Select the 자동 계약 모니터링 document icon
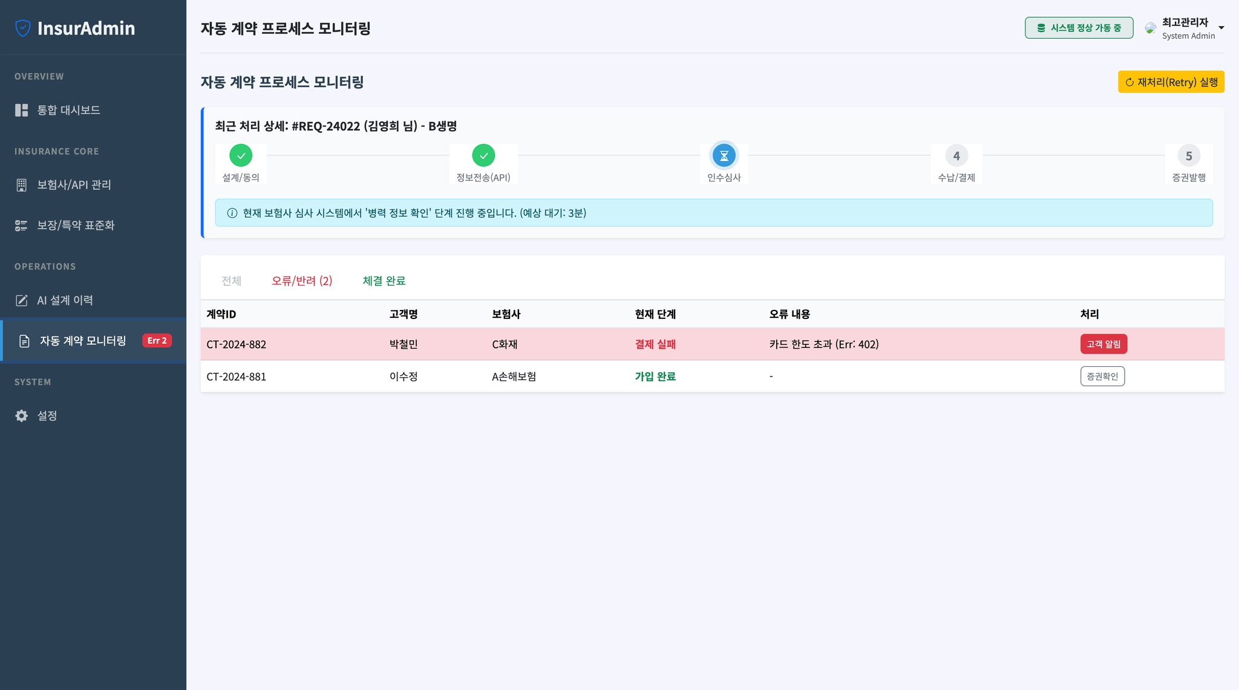Screen dimensions: 1239x690 point(24,341)
